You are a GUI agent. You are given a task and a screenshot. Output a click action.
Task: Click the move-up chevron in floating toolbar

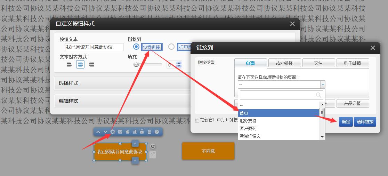98,132
